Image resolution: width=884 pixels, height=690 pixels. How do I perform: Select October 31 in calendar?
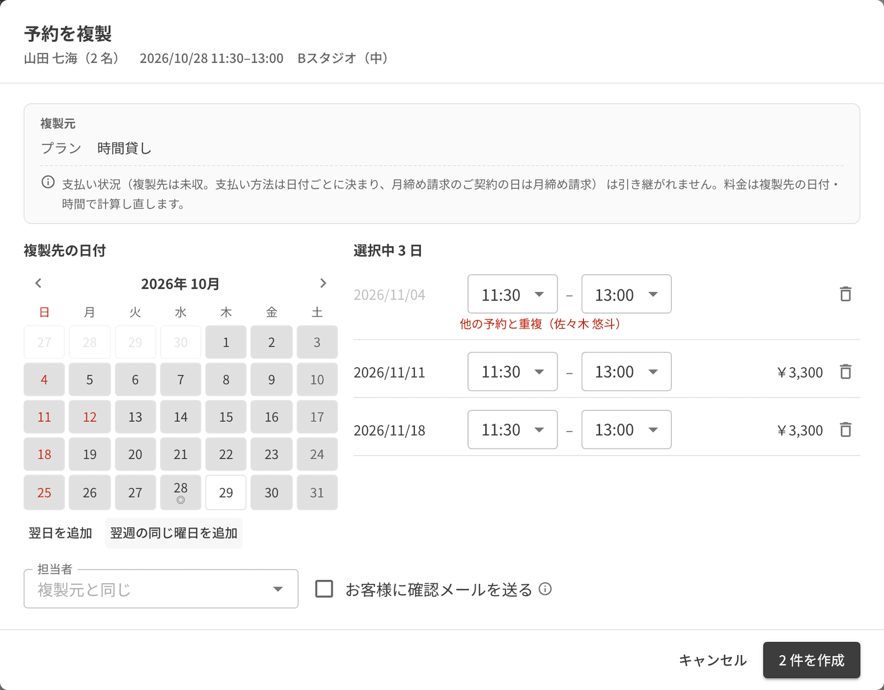click(317, 493)
